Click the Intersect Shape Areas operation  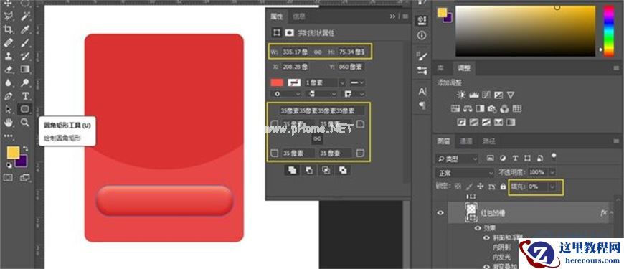[326, 170]
